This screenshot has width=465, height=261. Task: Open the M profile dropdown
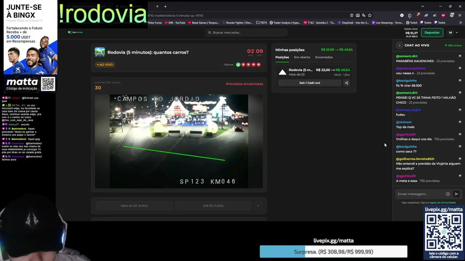click(453, 33)
